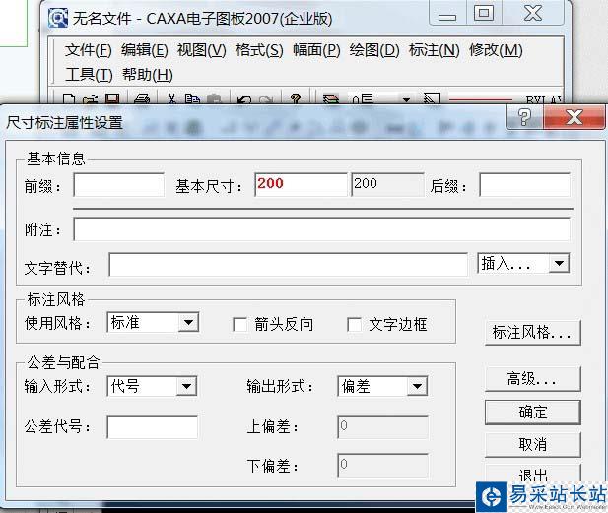This screenshot has width=608, height=513.
Task: Click the Redo arrow icon in CAXA toolbar
Action: coord(266,100)
